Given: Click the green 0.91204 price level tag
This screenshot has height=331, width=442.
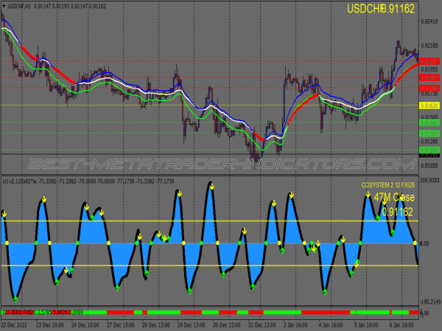Looking at the screenshot, I should 429,150.
